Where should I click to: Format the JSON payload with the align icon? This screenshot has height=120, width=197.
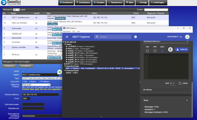tap(170, 49)
